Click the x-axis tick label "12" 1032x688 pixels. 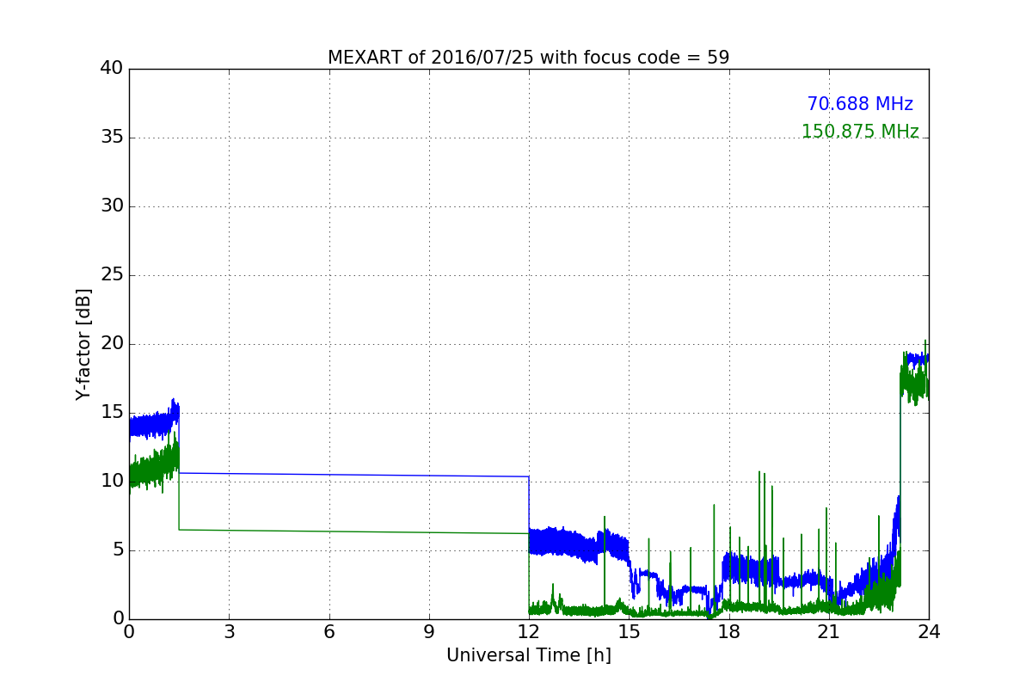pyautogui.click(x=529, y=632)
